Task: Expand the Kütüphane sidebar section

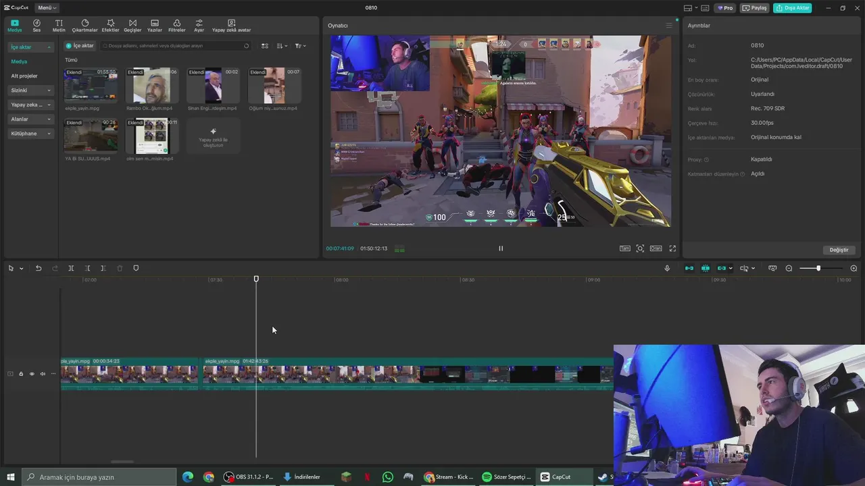Action: click(31, 134)
